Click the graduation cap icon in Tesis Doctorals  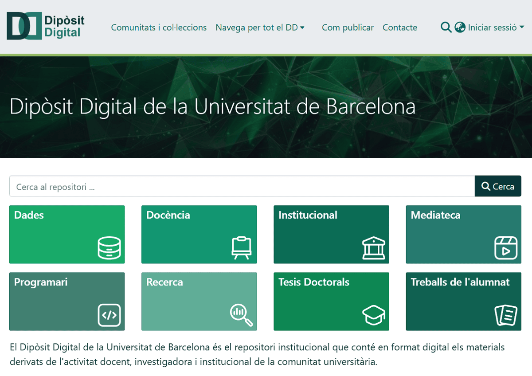point(373,315)
